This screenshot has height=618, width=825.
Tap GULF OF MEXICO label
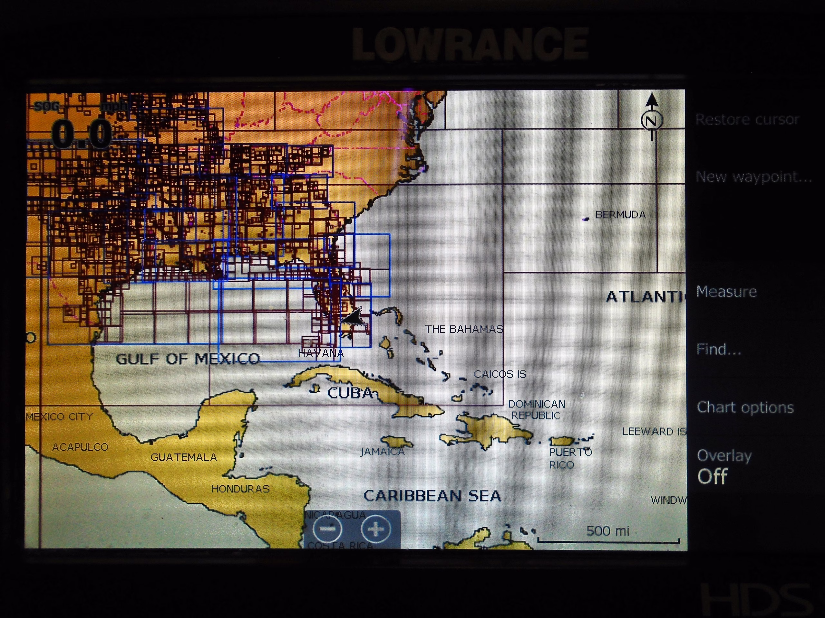tap(188, 359)
